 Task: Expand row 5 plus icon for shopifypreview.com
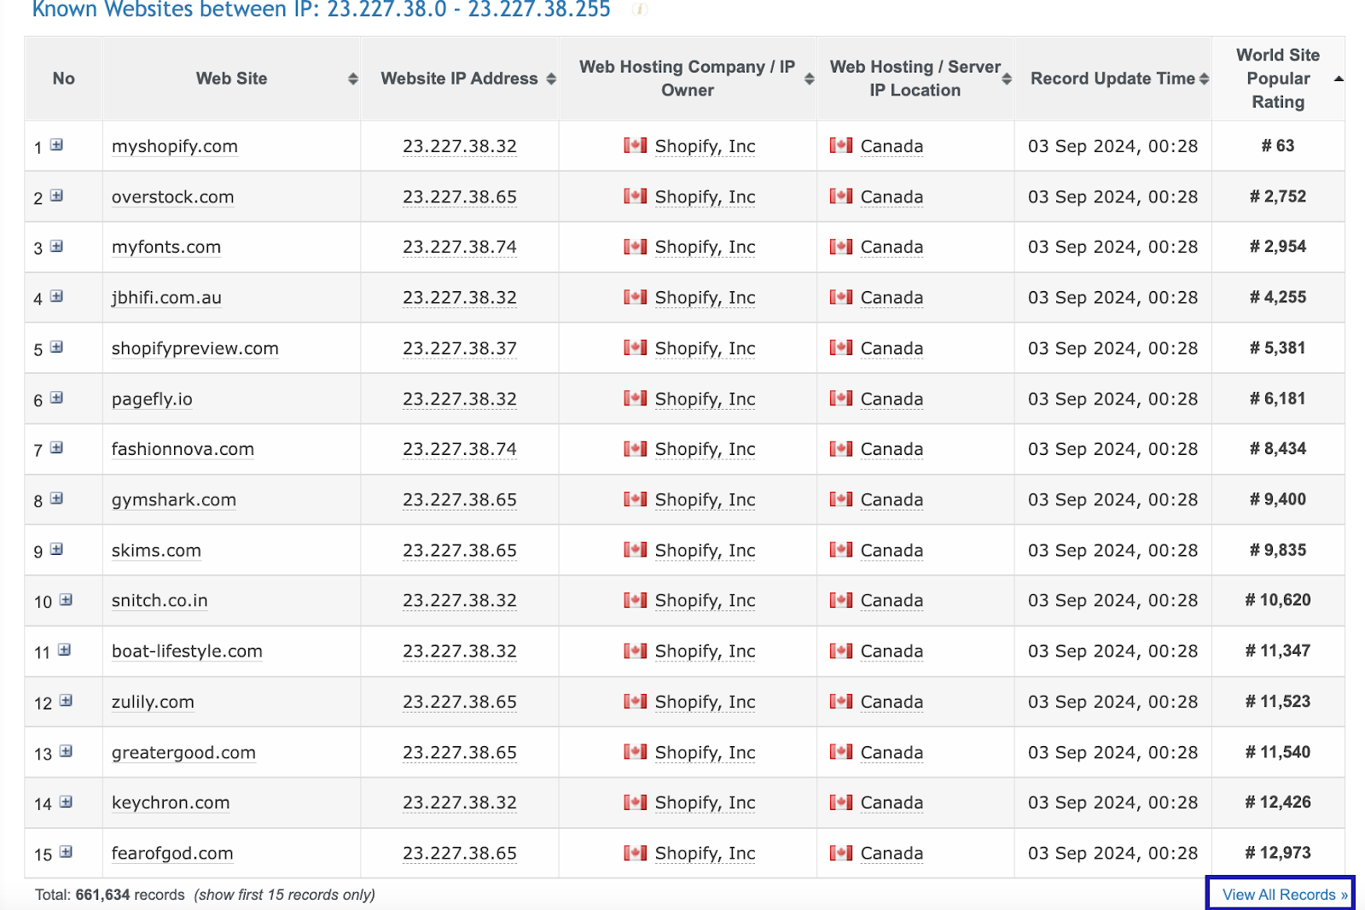[56, 347]
